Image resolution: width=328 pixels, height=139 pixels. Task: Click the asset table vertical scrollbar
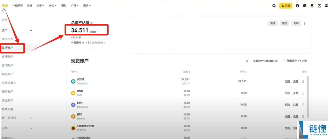pos(308,96)
